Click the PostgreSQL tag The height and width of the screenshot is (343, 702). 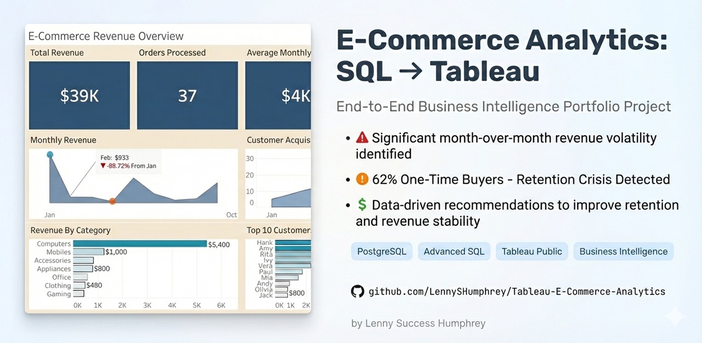382,251
